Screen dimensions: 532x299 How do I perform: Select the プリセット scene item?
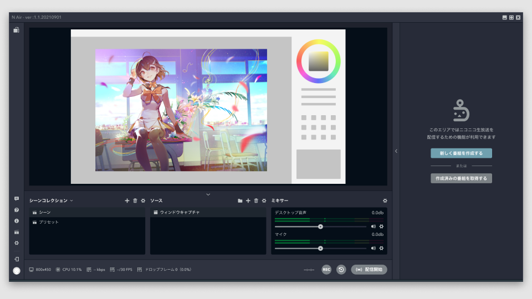pyautogui.click(x=87, y=222)
